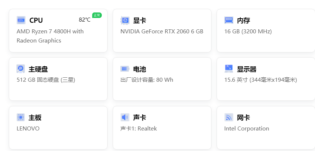The height and width of the screenshot is (151, 315).
Task: Click the sound card speaker icon
Action: [x=125, y=118]
